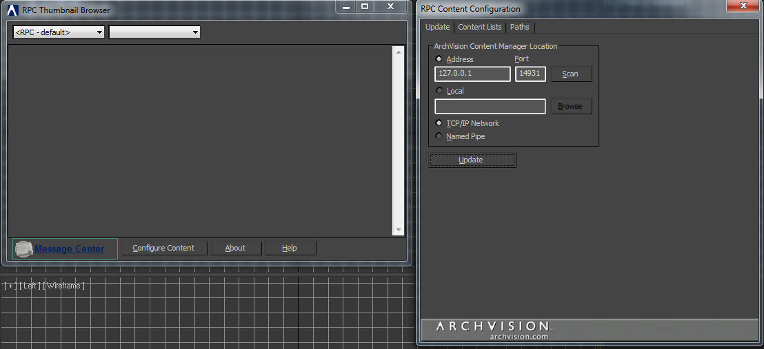The image size is (764, 349).
Task: Click the thumbnail list scrollbar up arrow
Action: [x=399, y=52]
